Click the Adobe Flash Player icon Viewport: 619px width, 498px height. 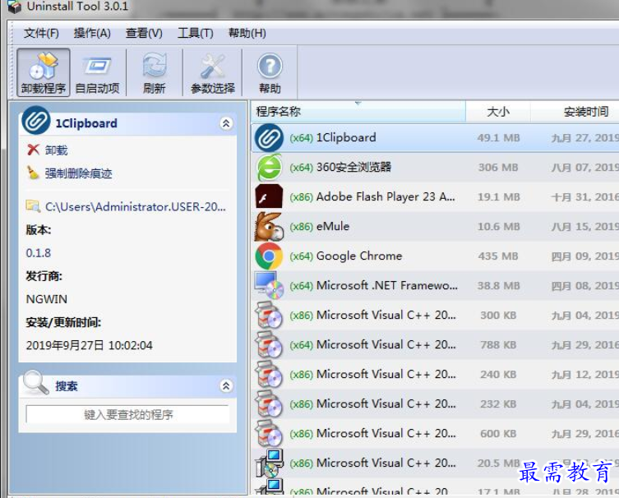(x=269, y=196)
